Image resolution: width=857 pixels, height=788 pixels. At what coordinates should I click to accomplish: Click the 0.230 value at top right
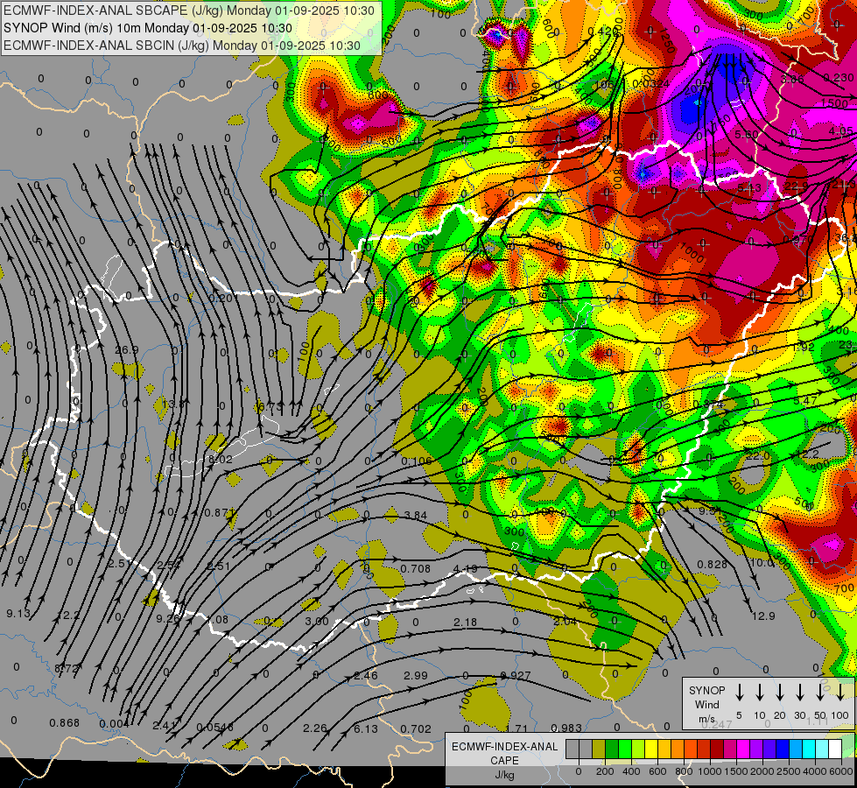pos(839,78)
